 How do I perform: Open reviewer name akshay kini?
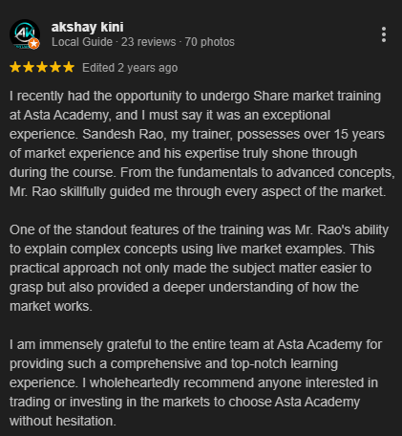(88, 27)
